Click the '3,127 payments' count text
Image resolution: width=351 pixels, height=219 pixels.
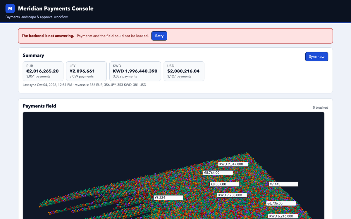(x=179, y=77)
